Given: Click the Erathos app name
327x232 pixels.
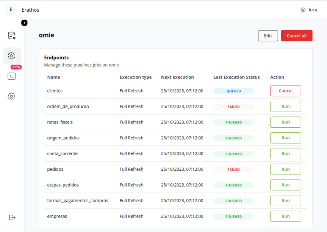Looking at the screenshot, I should pos(30,10).
